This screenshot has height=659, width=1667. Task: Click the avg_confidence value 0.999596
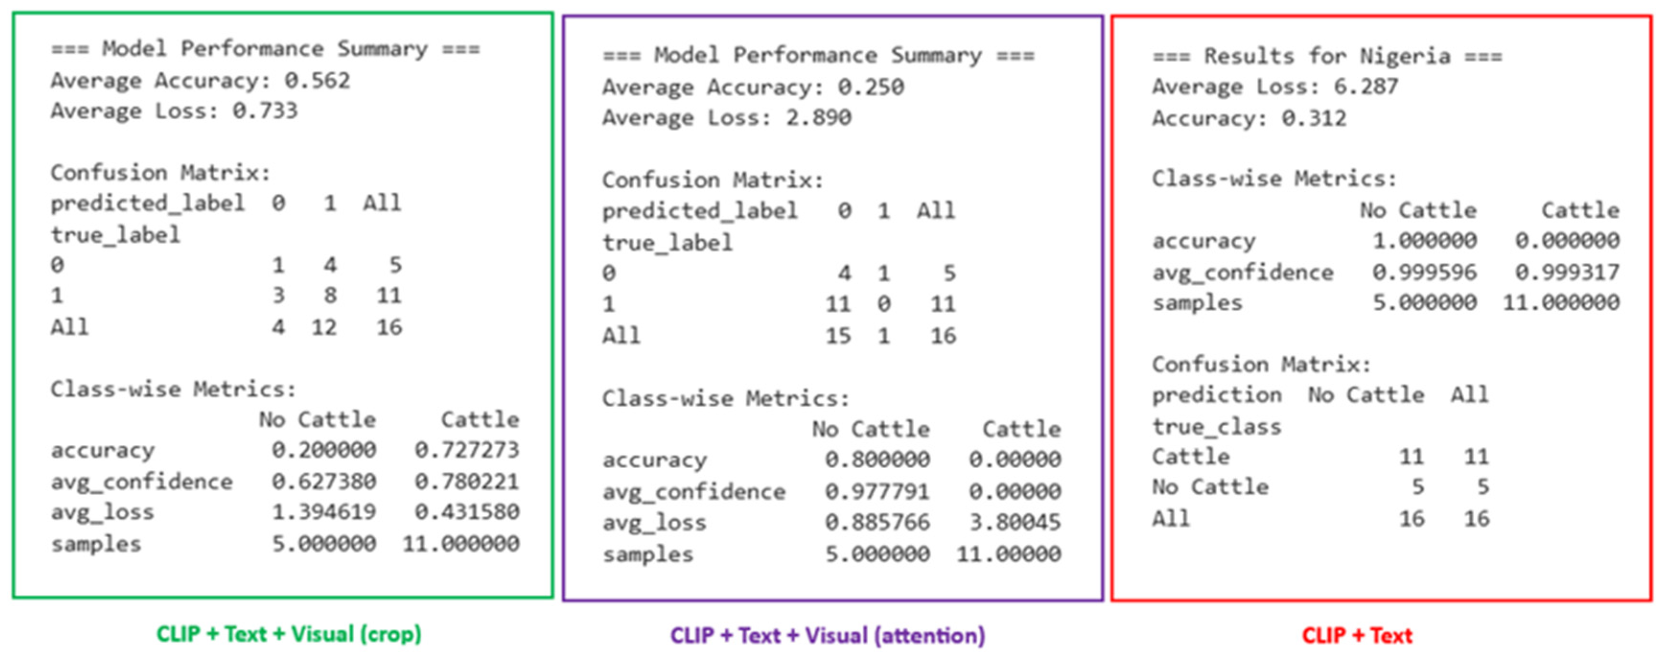[1424, 272]
